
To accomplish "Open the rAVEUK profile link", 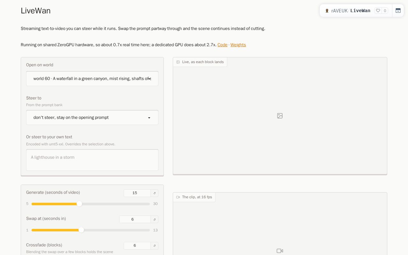I will (339, 11).
